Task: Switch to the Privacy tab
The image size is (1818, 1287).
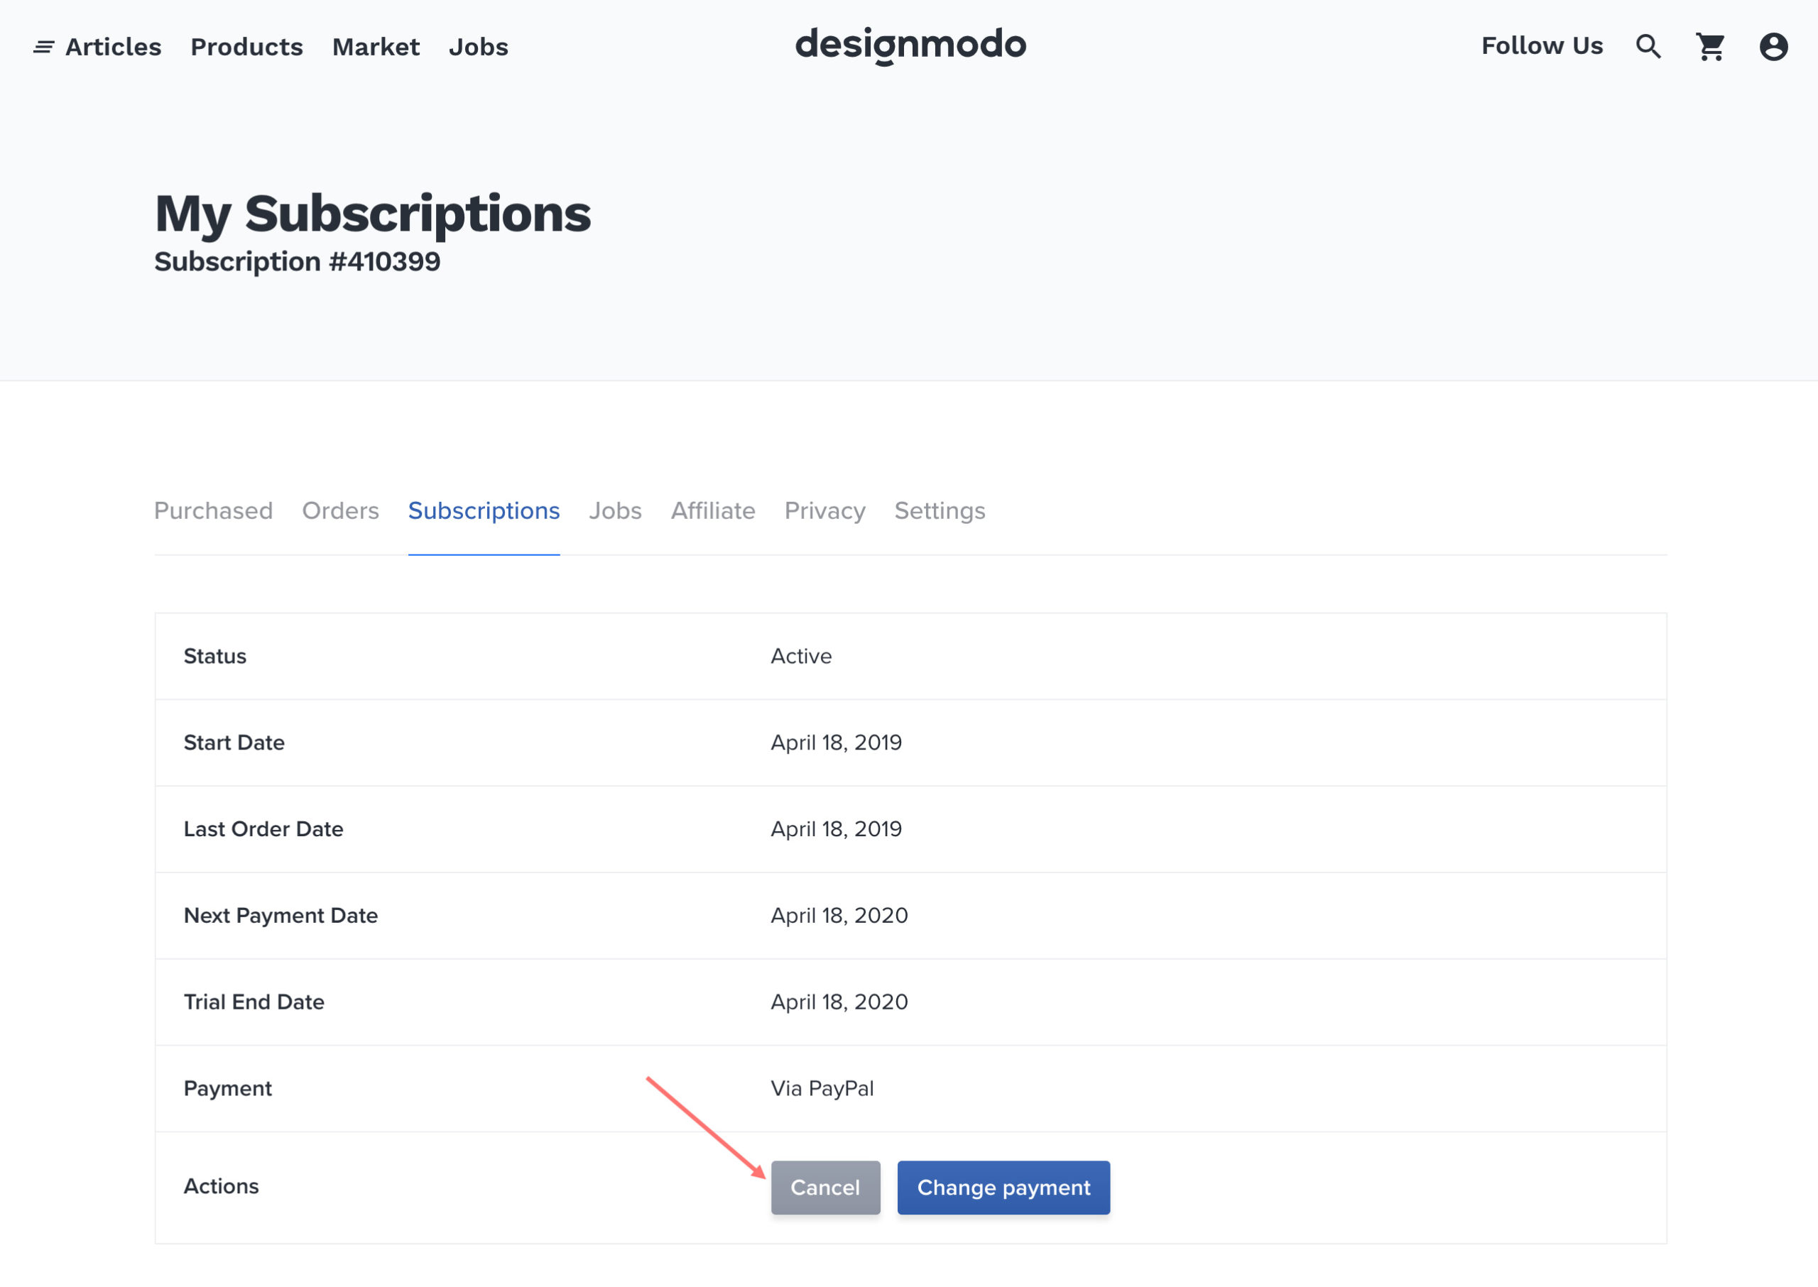Action: 824,510
